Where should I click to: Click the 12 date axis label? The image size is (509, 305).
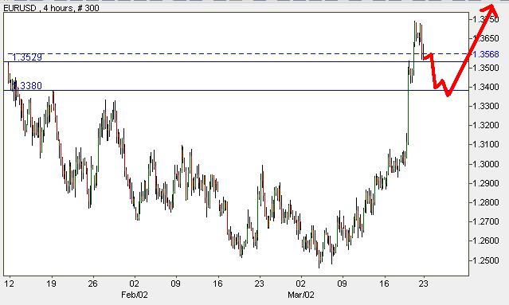tap(10, 283)
